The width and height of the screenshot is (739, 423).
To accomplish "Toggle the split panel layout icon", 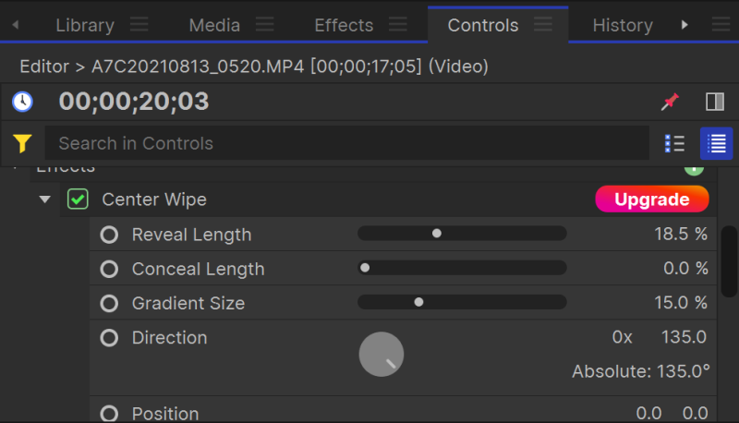I will 714,102.
